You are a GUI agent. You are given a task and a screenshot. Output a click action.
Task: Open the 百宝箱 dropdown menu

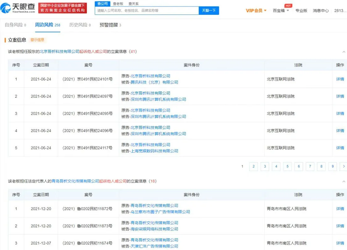(x=281, y=10)
